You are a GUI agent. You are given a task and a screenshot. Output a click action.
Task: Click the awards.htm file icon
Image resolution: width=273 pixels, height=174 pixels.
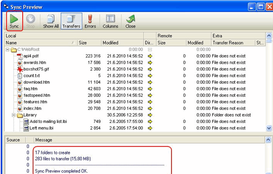tap(20, 63)
